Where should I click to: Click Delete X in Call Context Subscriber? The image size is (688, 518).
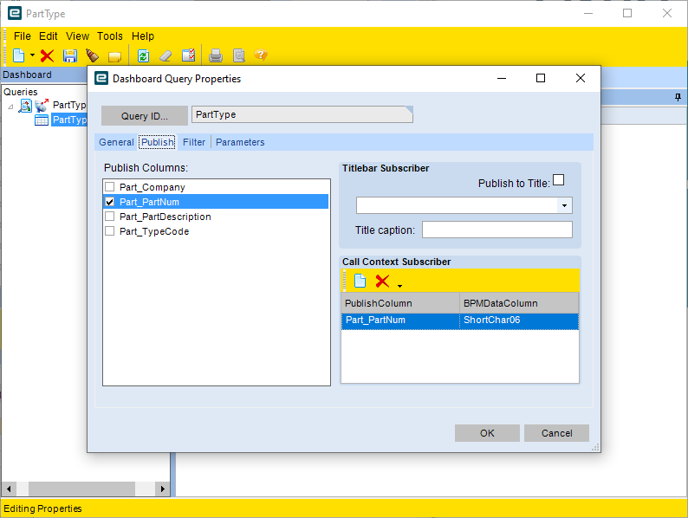tap(383, 281)
